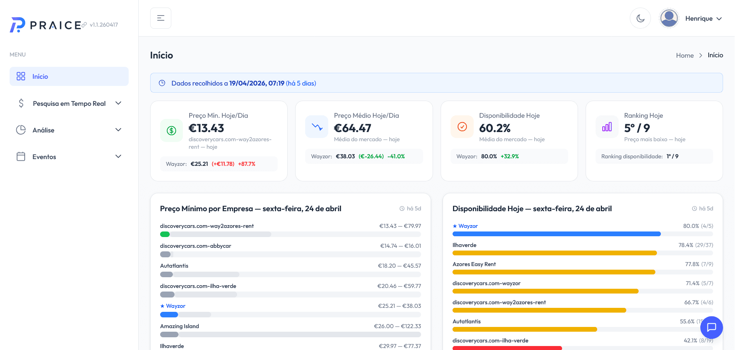
Task: Click the Henrique user avatar
Action: click(x=669, y=18)
